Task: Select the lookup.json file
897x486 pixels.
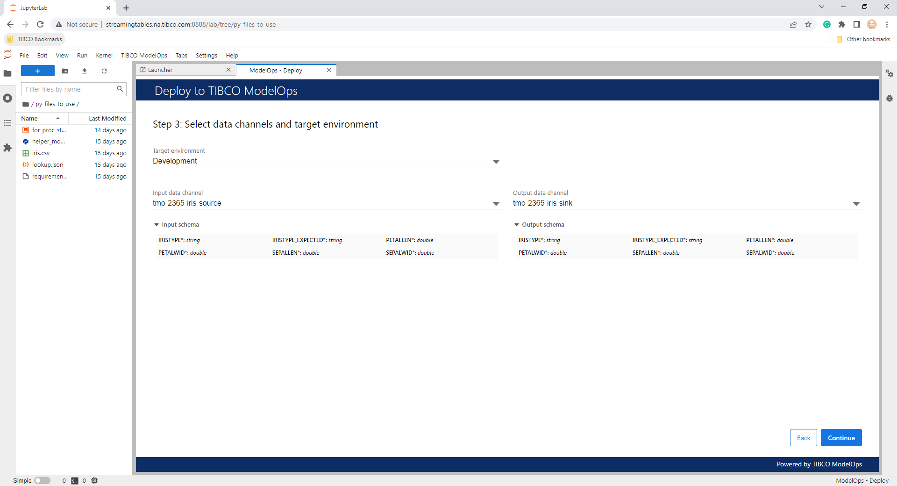Action: coord(74,165)
